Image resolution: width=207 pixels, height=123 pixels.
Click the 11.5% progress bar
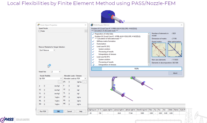137,69
